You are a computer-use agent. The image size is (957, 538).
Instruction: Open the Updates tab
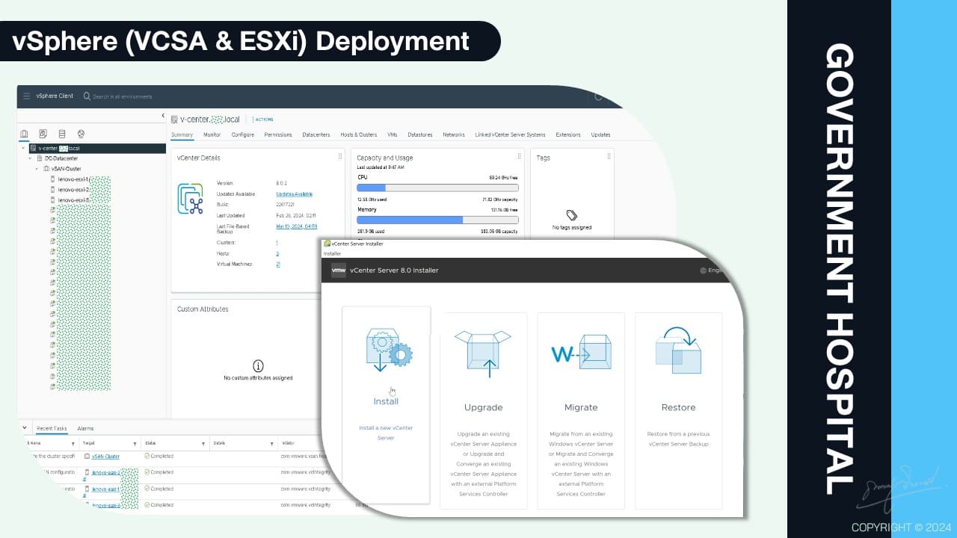600,135
